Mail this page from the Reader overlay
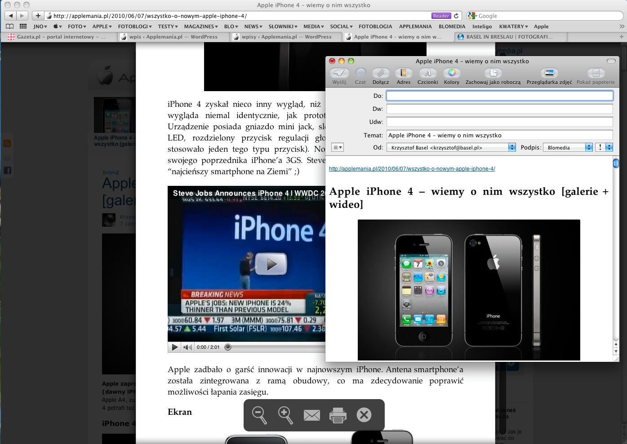627x444 pixels. 312,415
